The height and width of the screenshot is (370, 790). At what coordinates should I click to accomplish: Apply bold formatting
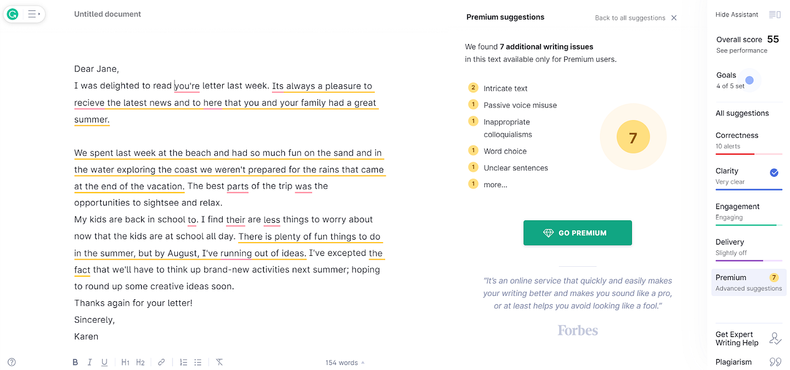[x=75, y=362]
